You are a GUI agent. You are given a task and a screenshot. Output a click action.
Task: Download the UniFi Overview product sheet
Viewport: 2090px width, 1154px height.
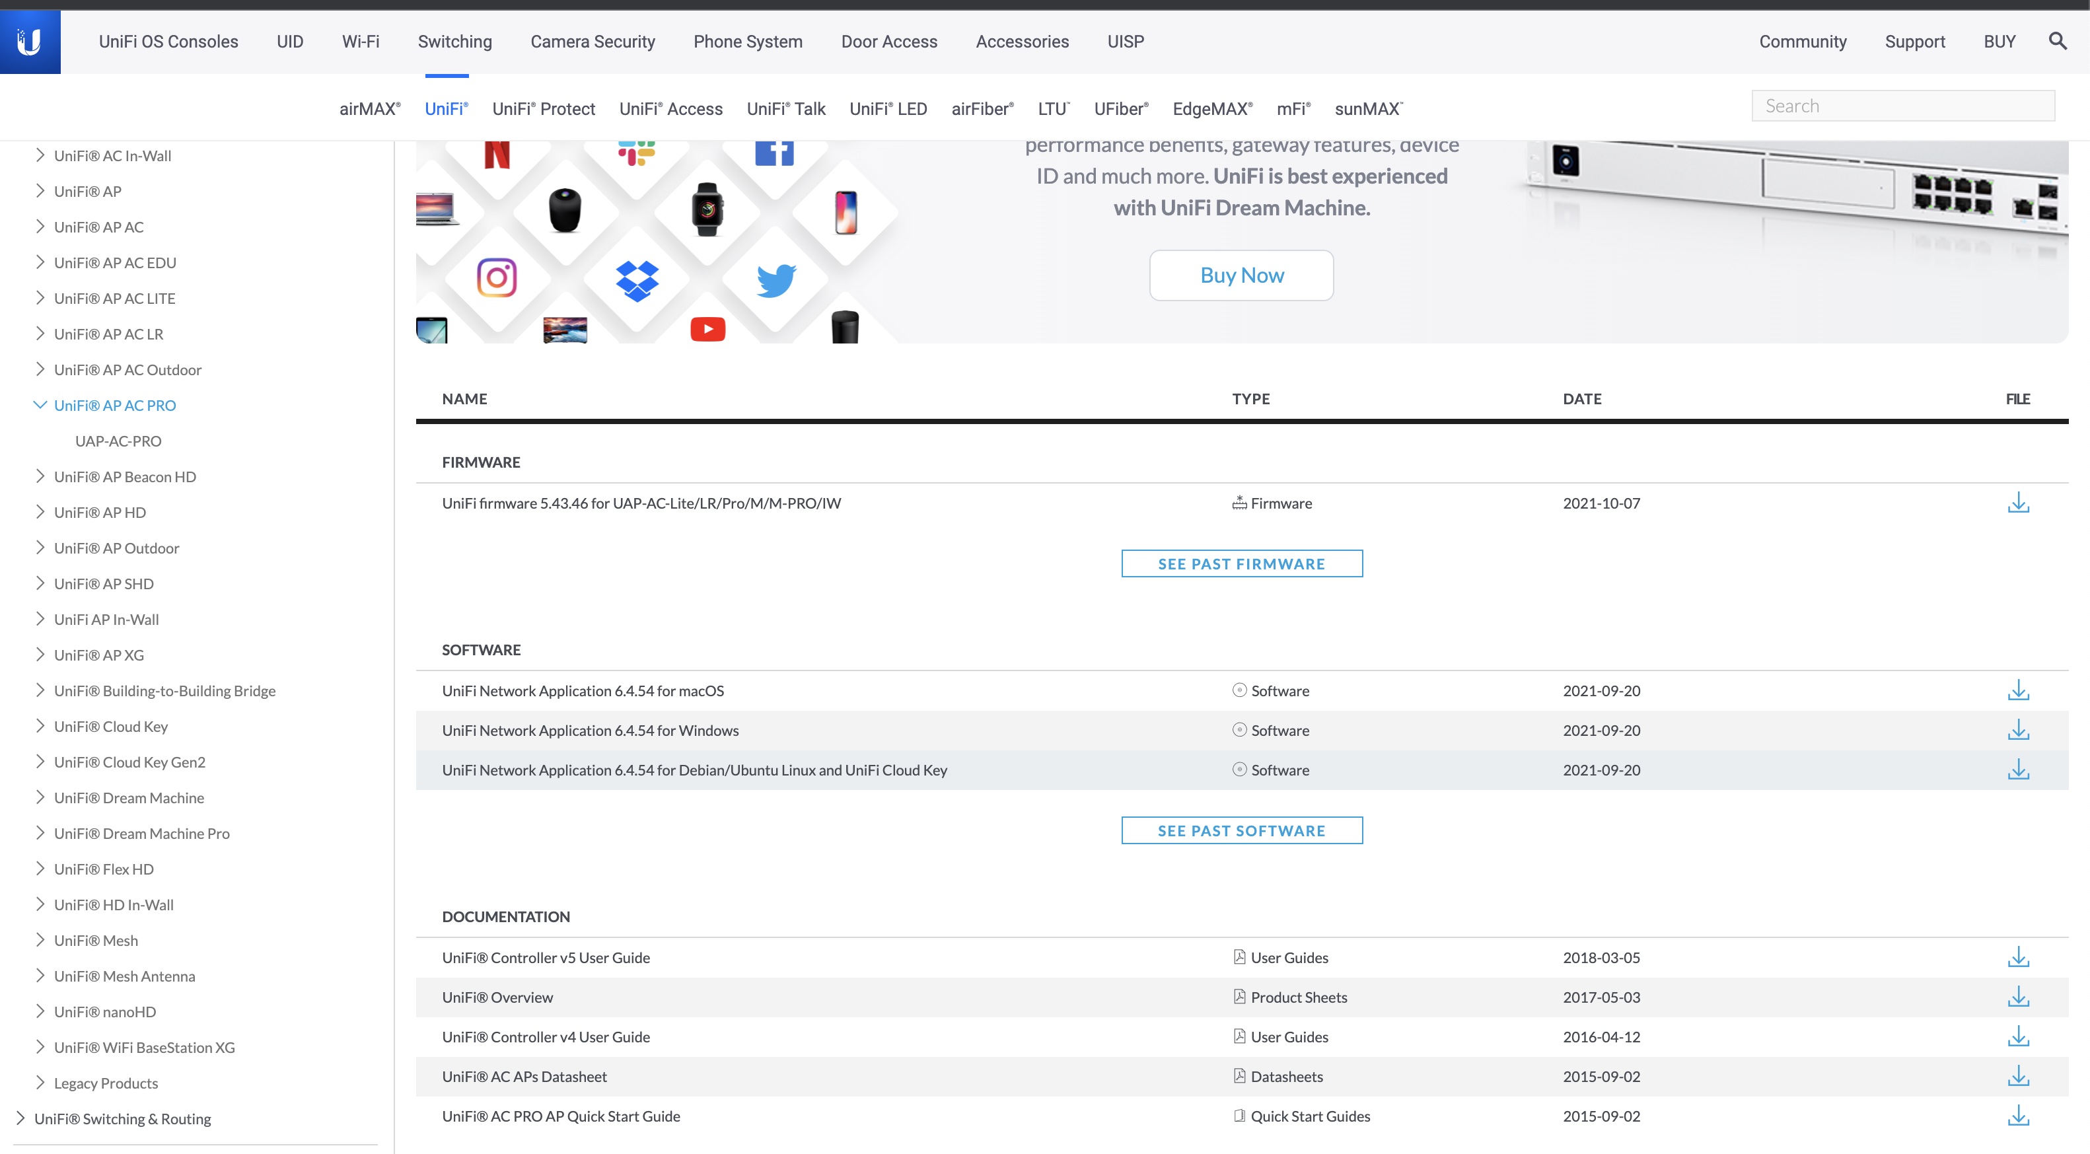[2018, 997]
